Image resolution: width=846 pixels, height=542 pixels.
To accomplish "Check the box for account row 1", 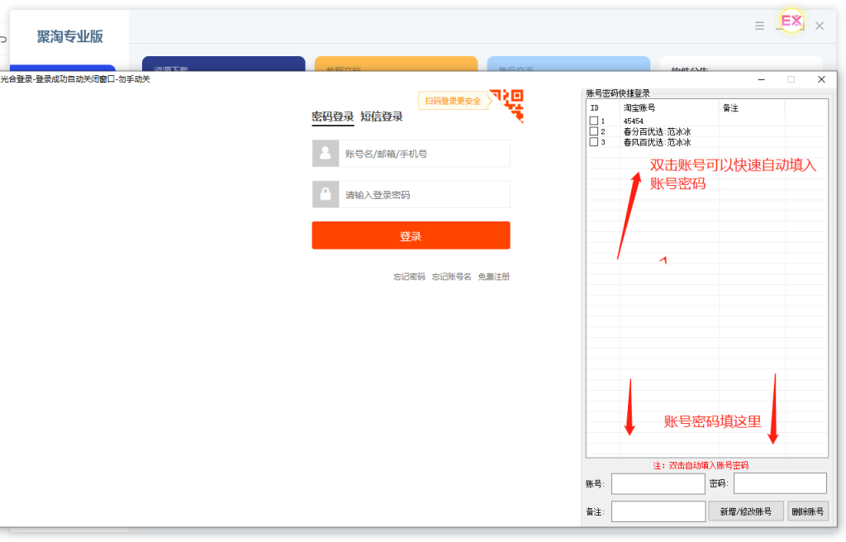I will point(594,121).
